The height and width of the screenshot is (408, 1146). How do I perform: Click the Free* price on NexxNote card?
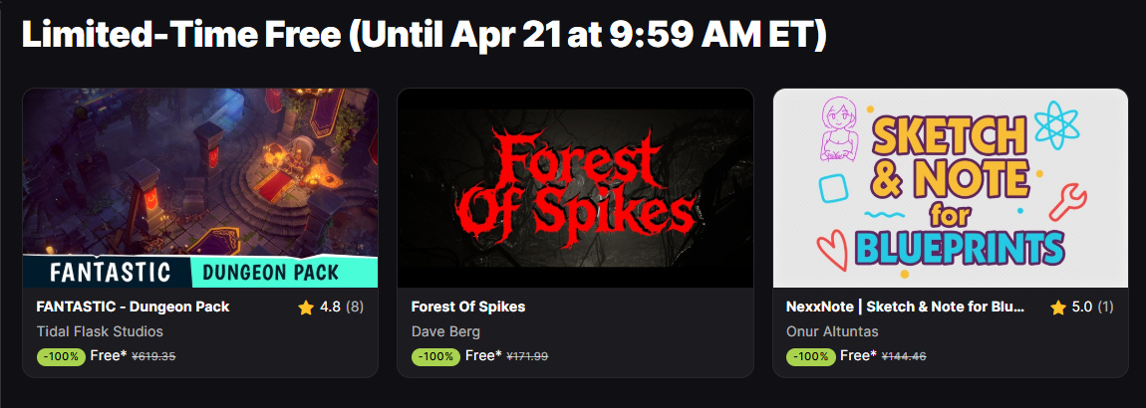click(x=858, y=355)
